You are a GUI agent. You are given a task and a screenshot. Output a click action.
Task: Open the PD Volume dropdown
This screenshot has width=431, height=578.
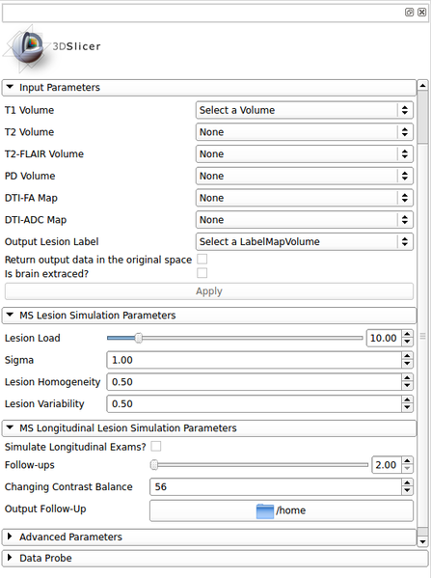pos(305,176)
